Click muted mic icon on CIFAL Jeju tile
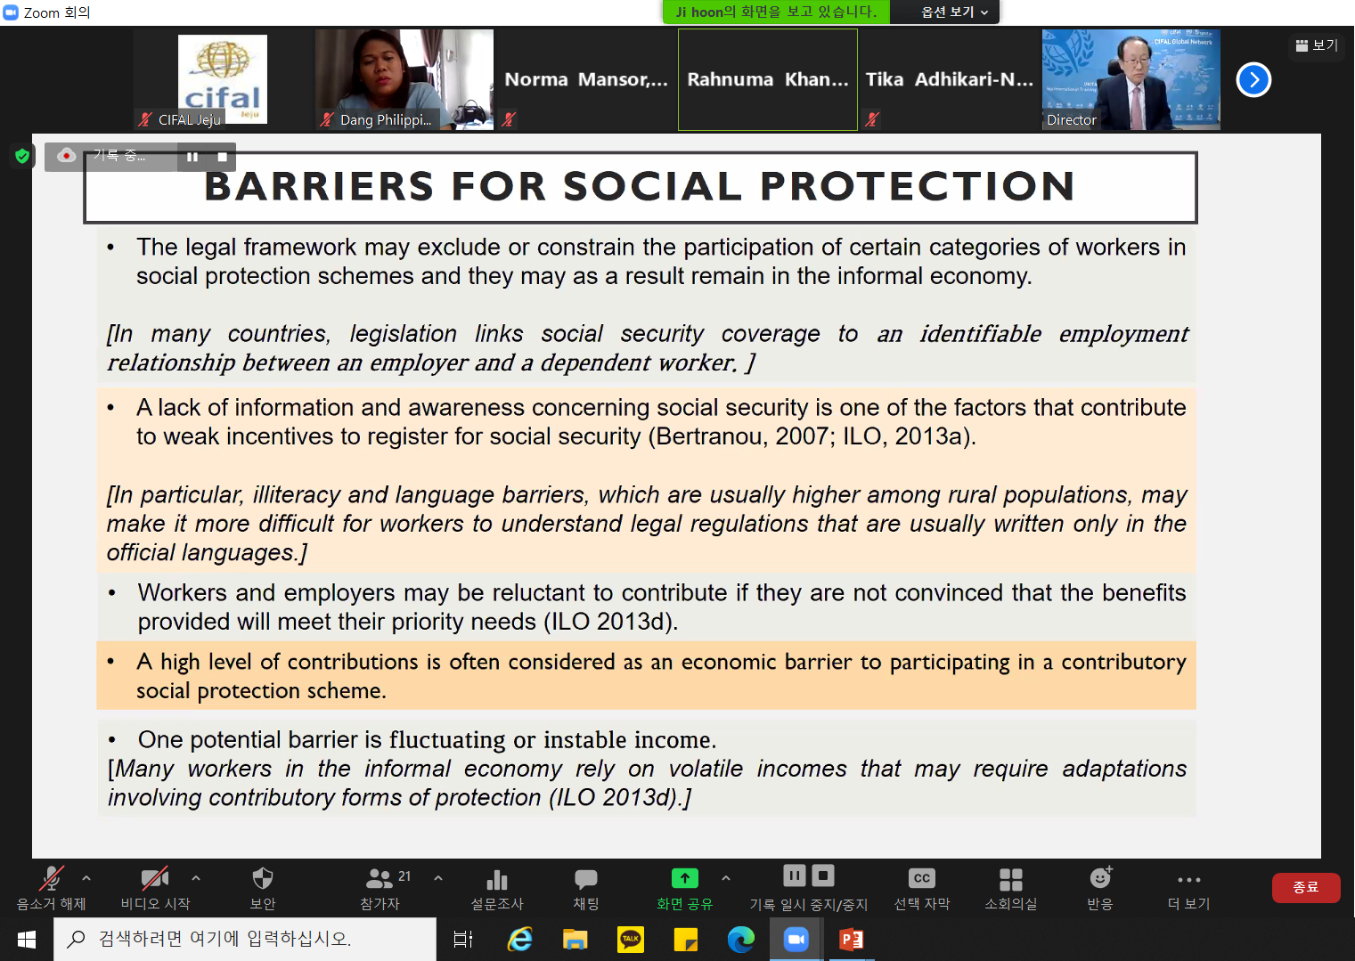 click(145, 119)
